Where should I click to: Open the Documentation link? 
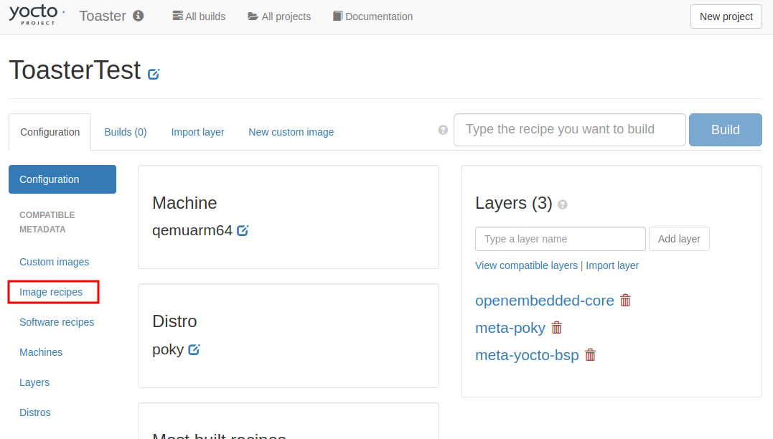coord(373,16)
